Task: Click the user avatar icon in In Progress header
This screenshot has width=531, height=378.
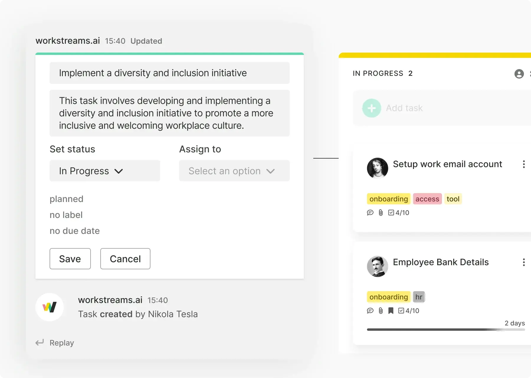Action: click(519, 74)
